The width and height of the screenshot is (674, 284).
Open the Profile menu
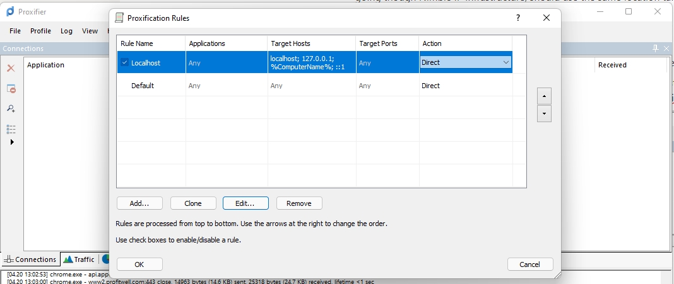(40, 31)
